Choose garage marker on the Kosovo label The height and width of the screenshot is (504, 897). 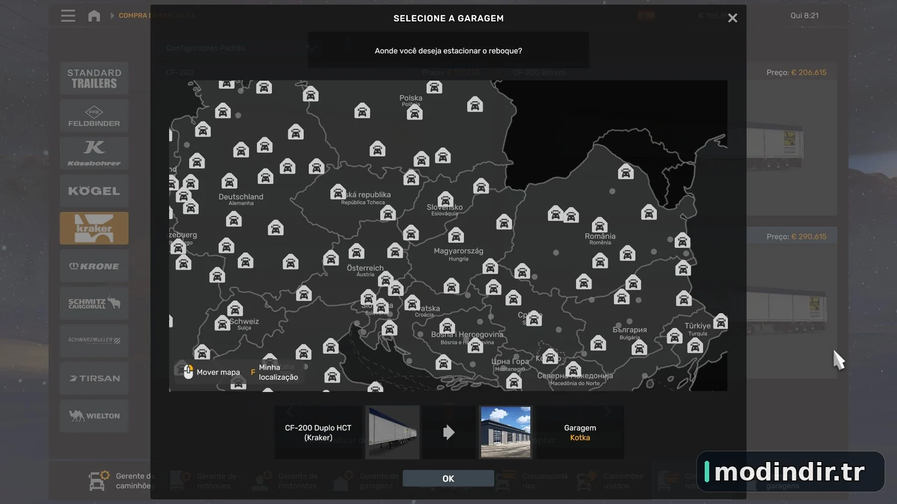point(550,356)
